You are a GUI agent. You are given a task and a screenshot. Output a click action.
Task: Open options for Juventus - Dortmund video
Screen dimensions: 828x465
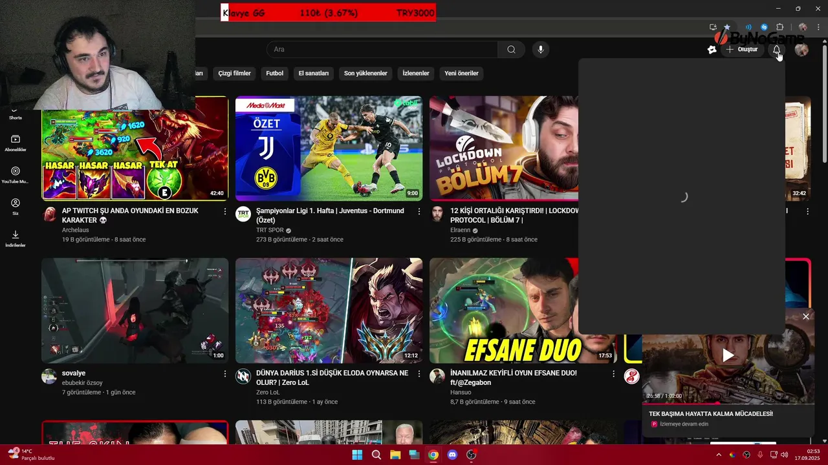419,211
